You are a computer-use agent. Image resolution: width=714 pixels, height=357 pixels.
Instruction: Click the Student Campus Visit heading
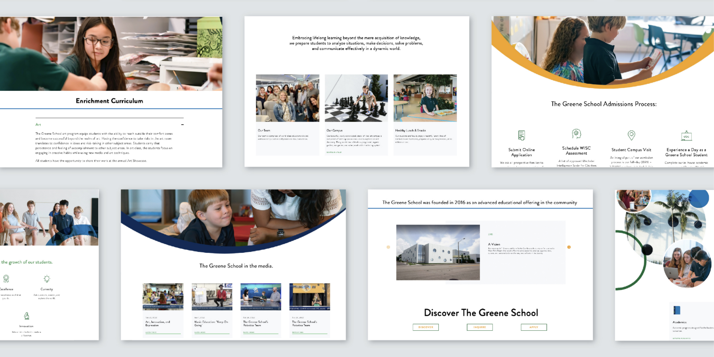631,150
